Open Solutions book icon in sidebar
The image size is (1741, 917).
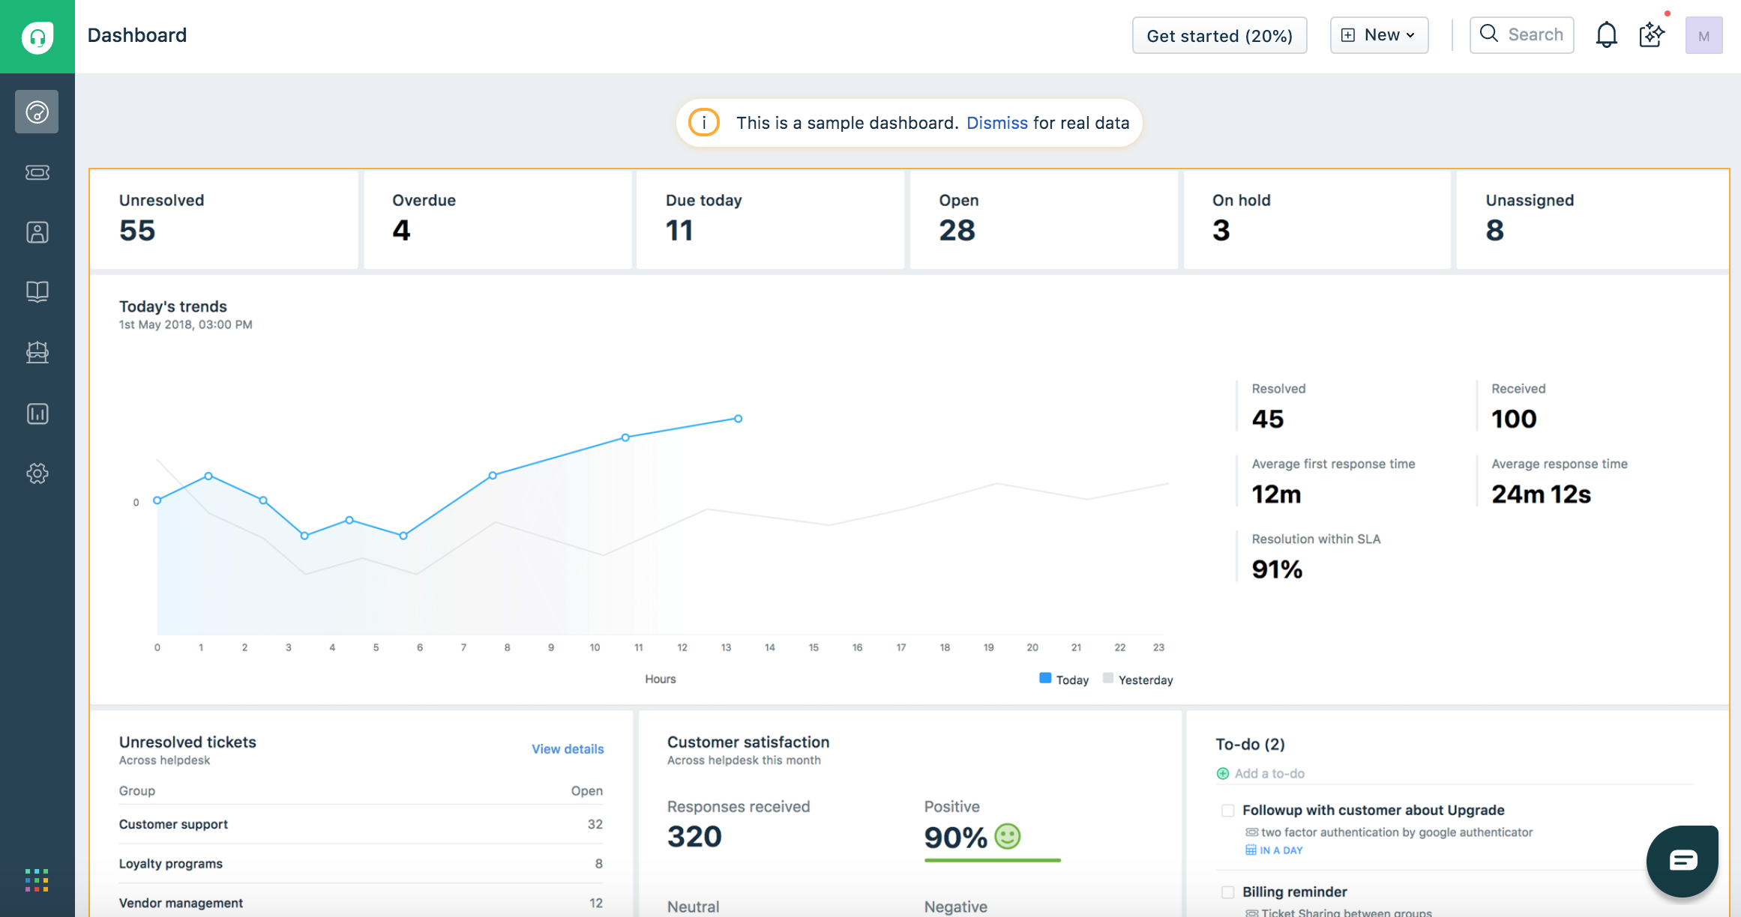pyautogui.click(x=37, y=291)
